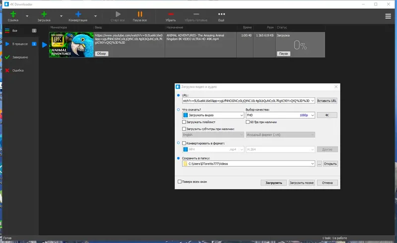Tick the 60 fps при наличии checkbox

[248, 122]
